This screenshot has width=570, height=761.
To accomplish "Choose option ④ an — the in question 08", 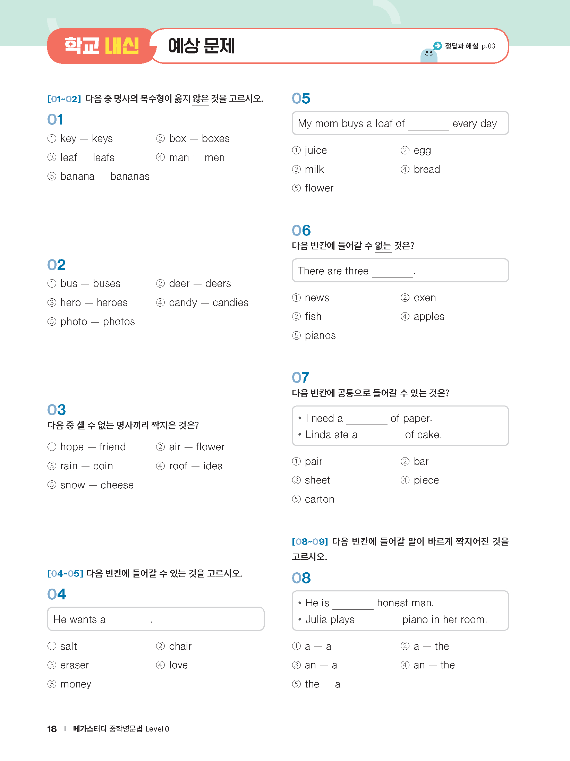I will pyautogui.click(x=428, y=665).
